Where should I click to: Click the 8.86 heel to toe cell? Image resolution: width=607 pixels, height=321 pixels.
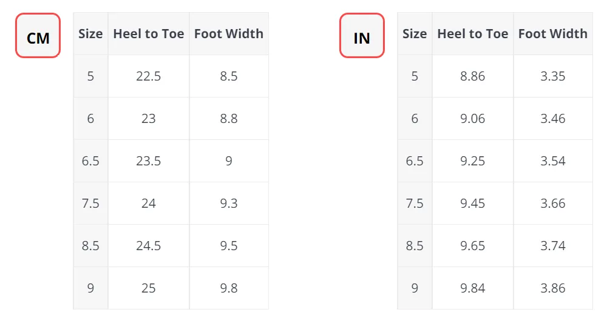tap(473, 76)
